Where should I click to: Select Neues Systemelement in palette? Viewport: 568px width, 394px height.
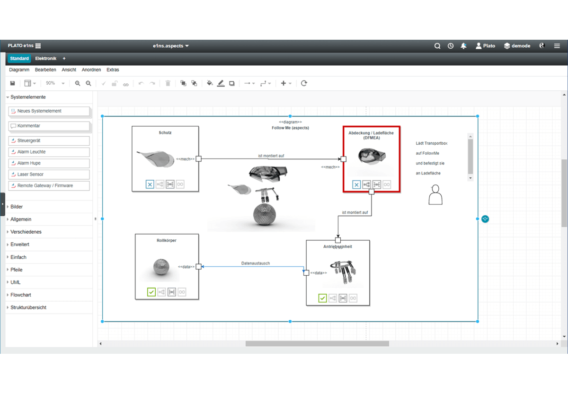tap(49, 111)
